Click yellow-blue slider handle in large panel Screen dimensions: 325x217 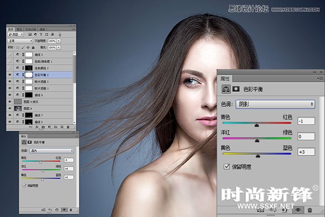click(x=258, y=156)
